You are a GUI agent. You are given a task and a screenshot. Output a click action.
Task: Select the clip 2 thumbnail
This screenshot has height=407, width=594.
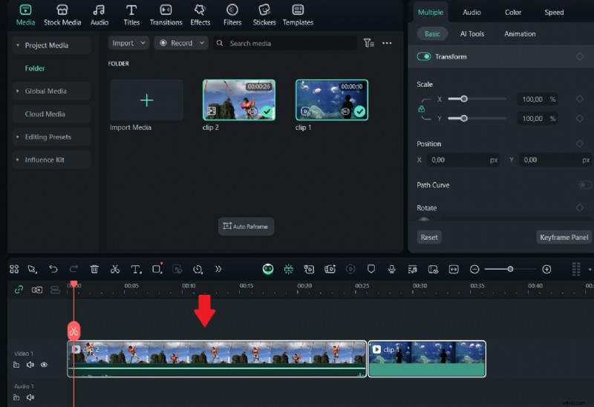click(239, 100)
